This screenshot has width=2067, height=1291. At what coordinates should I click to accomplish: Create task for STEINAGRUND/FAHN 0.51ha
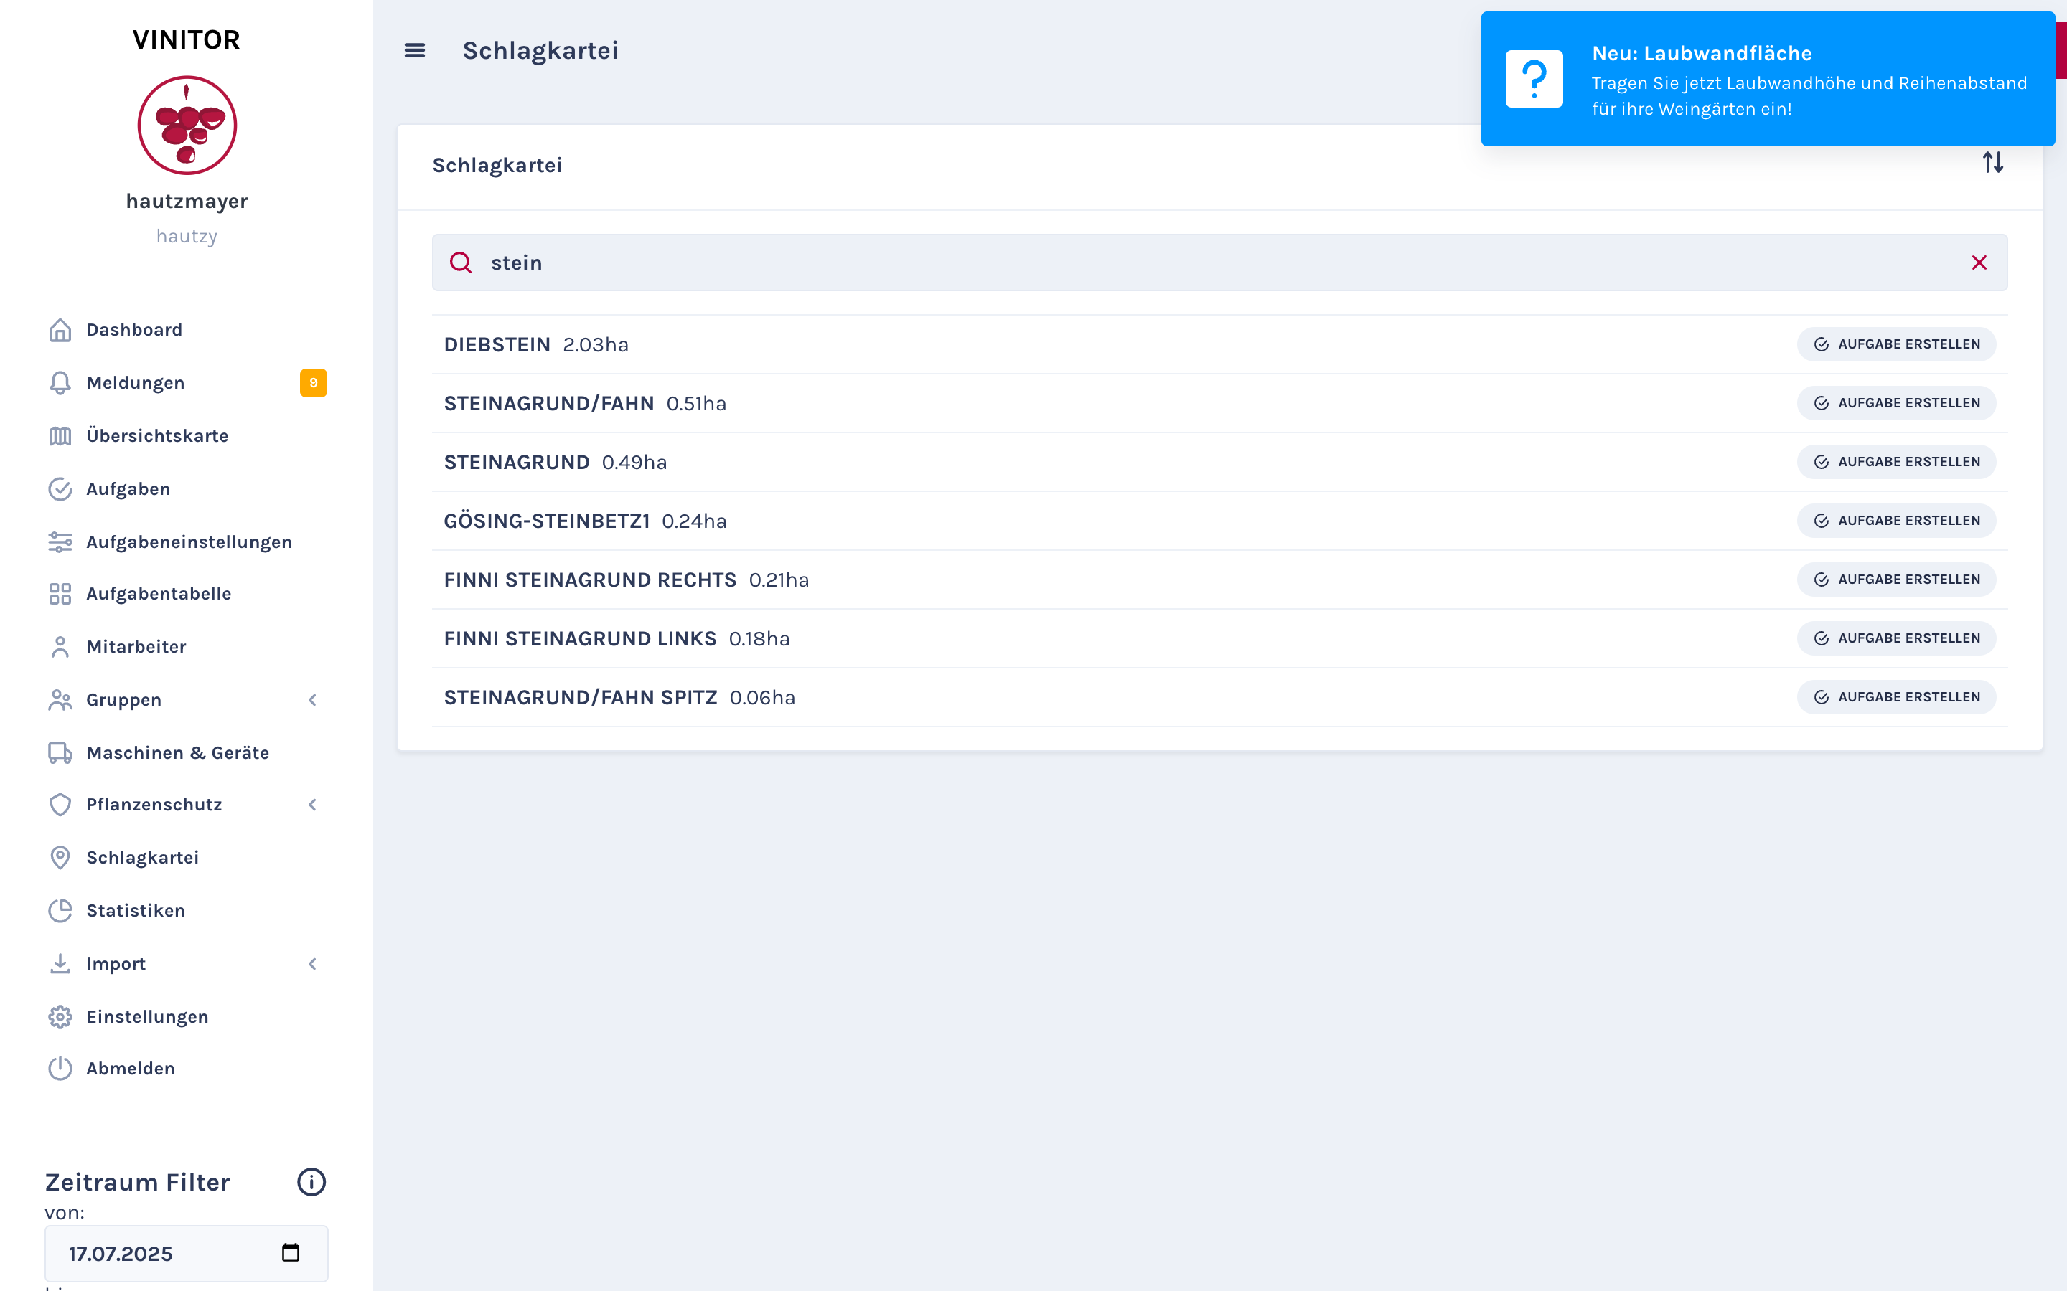[1896, 403]
